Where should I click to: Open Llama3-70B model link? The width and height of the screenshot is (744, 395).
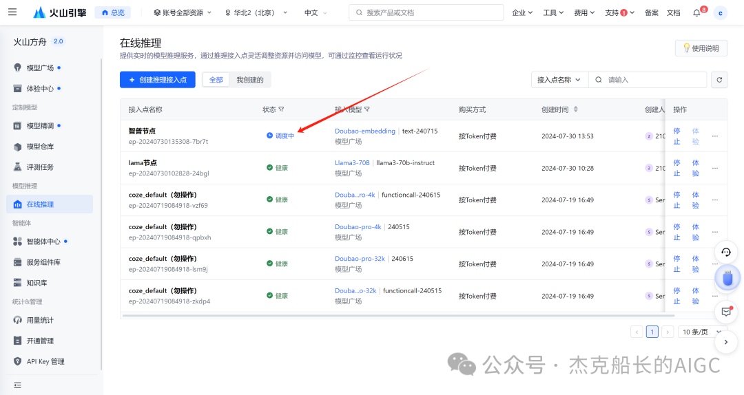352,162
